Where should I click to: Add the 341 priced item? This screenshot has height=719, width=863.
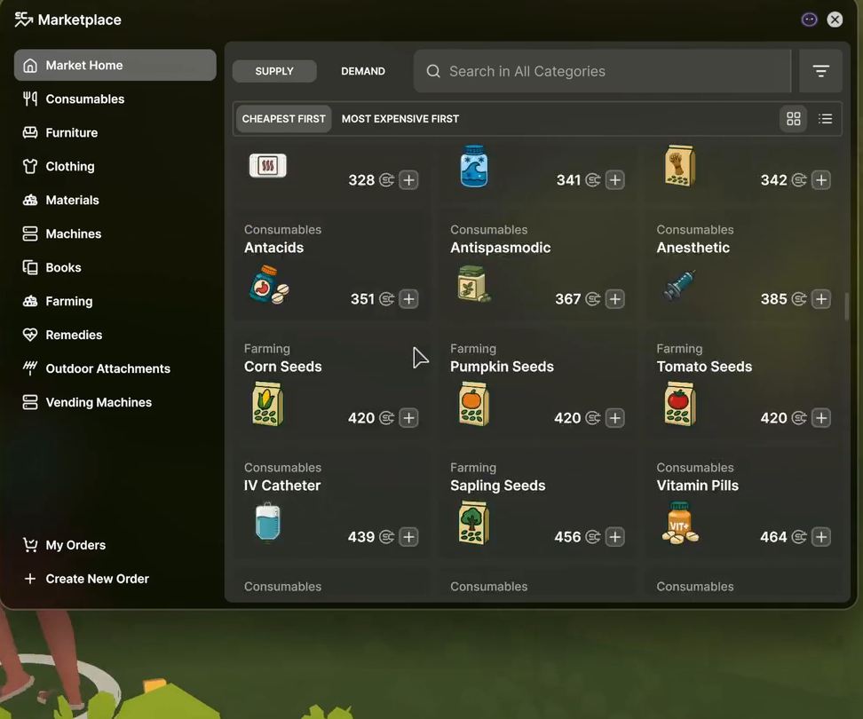tap(614, 180)
